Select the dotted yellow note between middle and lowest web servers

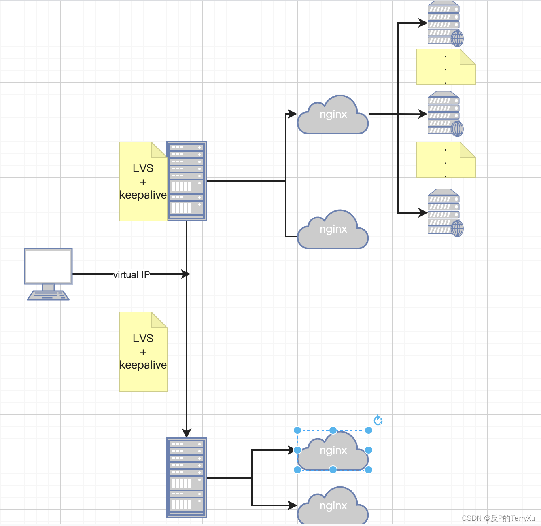click(x=446, y=160)
